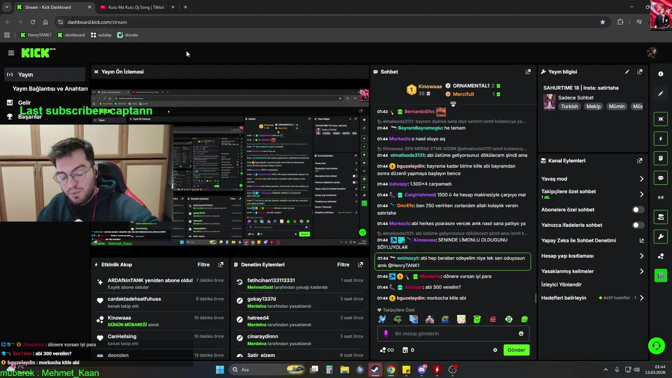The width and height of the screenshot is (672, 378).
Task: Open external link icon for Yapay Zeka moderation
Action: pyautogui.click(x=641, y=240)
